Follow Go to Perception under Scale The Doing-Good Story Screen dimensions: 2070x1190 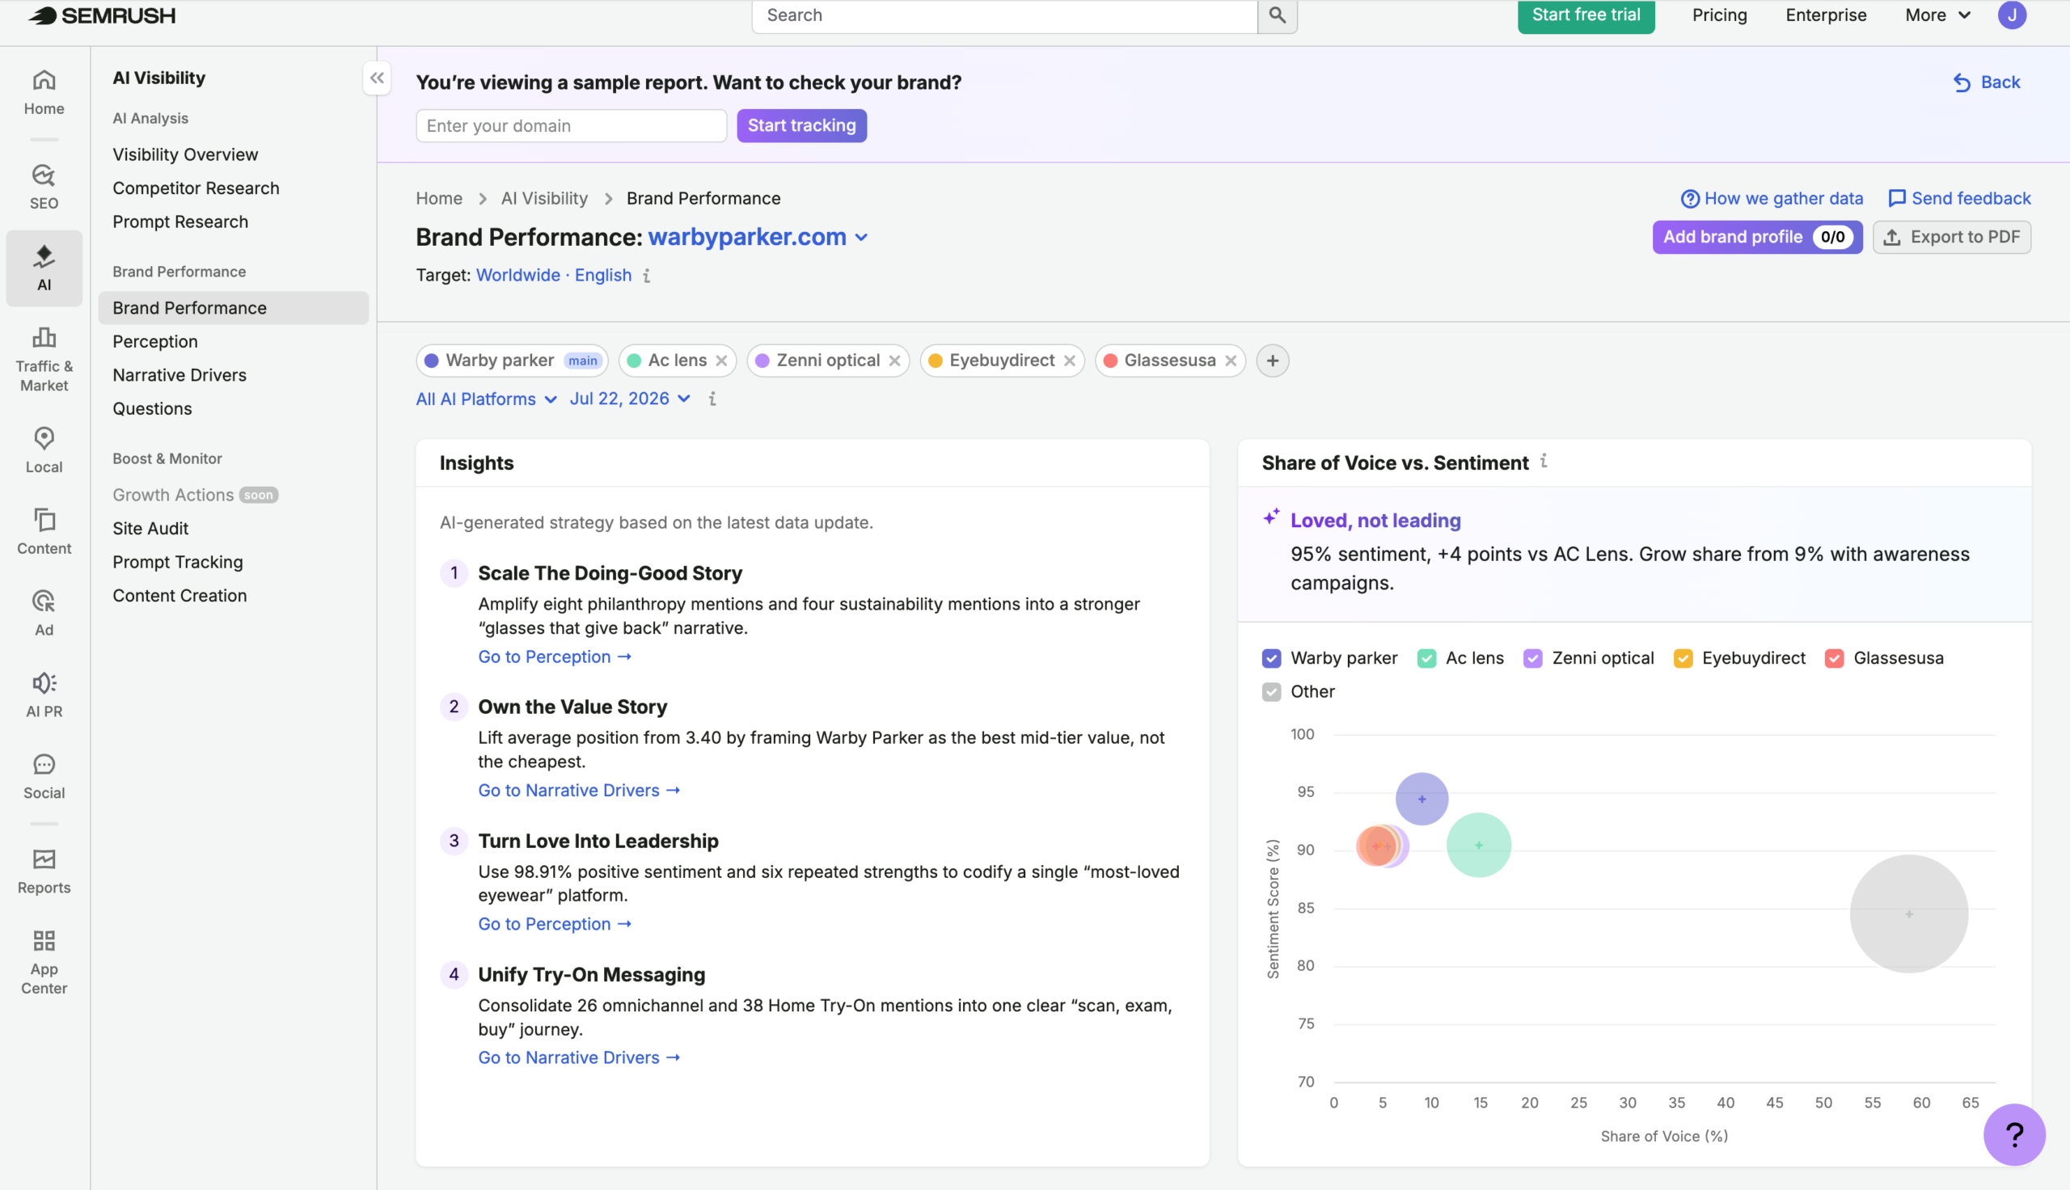point(555,657)
